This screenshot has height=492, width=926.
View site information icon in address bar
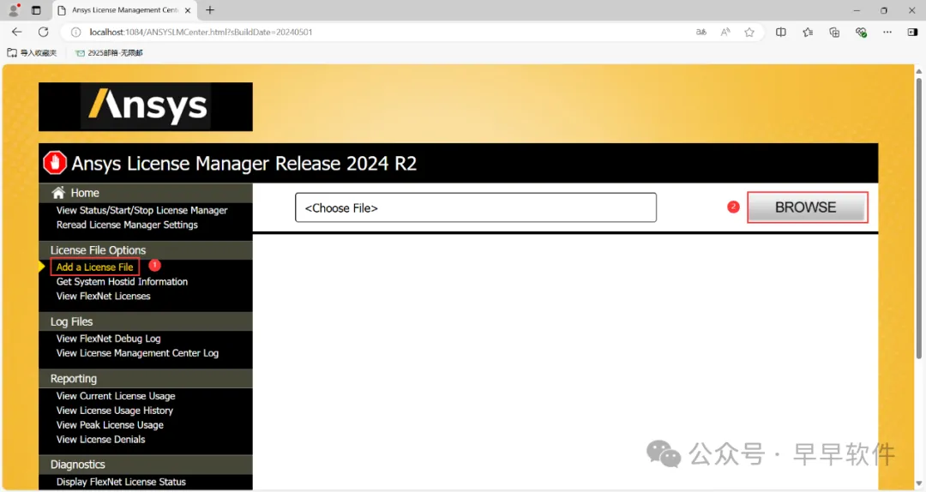tap(75, 32)
